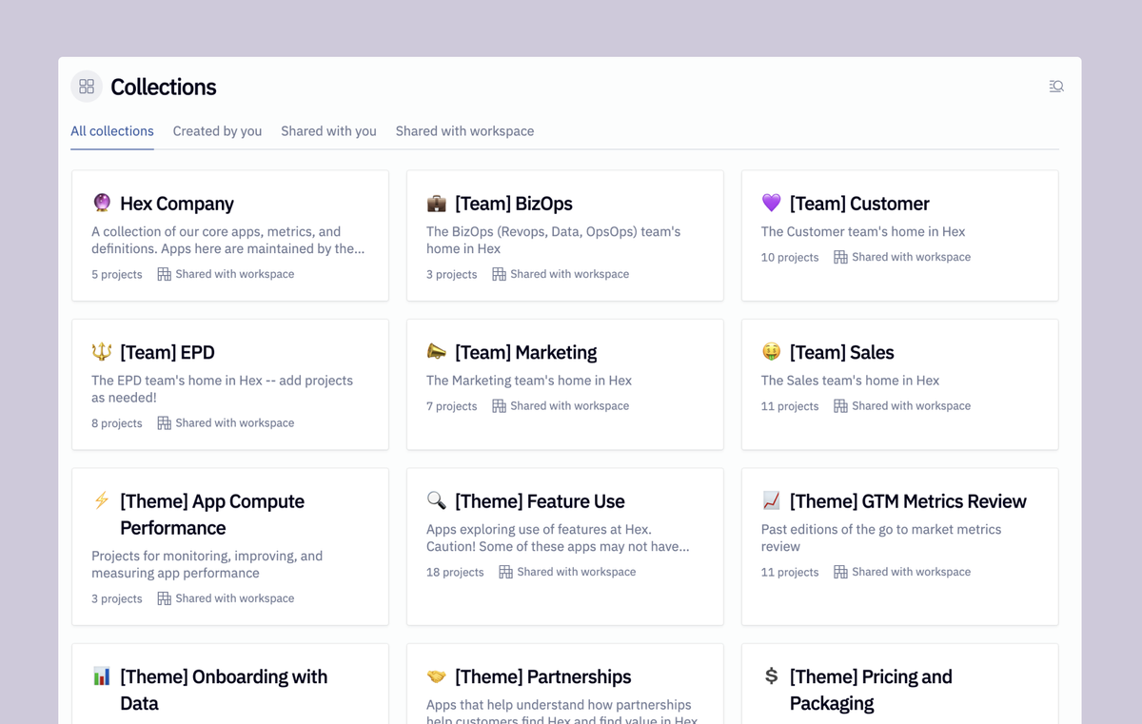
Task: Switch to the Created by you tab
Action: coord(217,131)
